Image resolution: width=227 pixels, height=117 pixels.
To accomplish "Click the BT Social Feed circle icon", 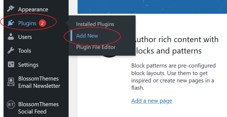I will (x=11, y=105).
